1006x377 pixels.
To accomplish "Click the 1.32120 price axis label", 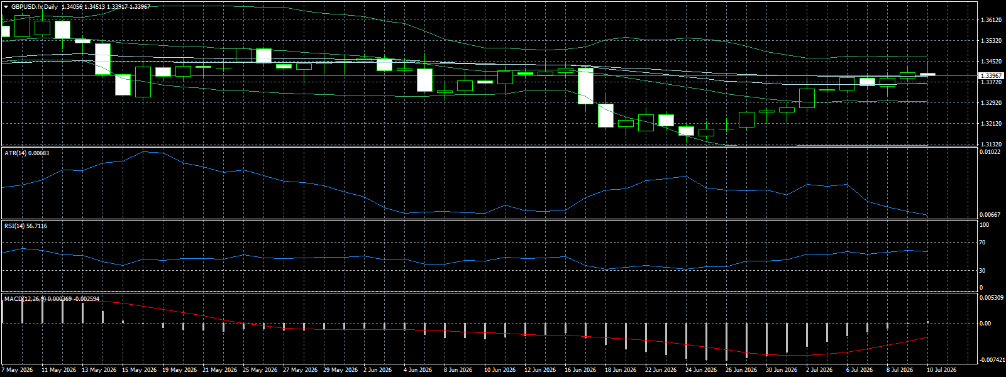I will 991,123.
